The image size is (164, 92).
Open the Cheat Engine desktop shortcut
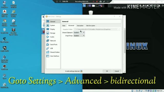pyautogui.click(x=4, y=40)
